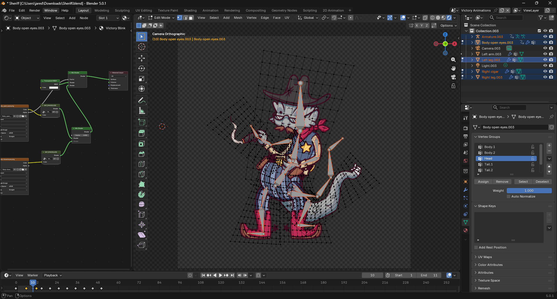This screenshot has height=299, width=557.
Task: Activate the Poly Build tool
Action: tap(142, 184)
